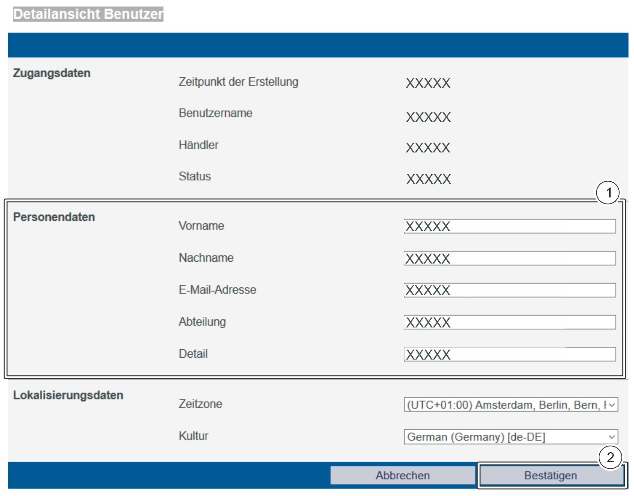Click the Abbrechen button

[x=402, y=475]
